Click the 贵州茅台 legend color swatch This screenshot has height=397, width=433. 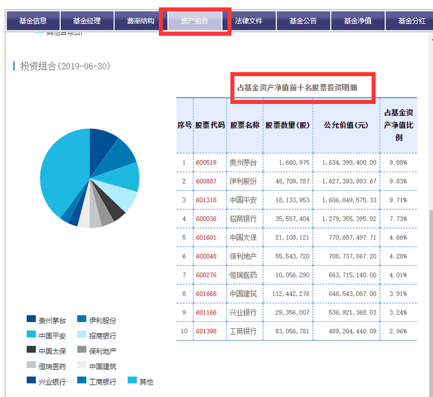(x=31, y=319)
